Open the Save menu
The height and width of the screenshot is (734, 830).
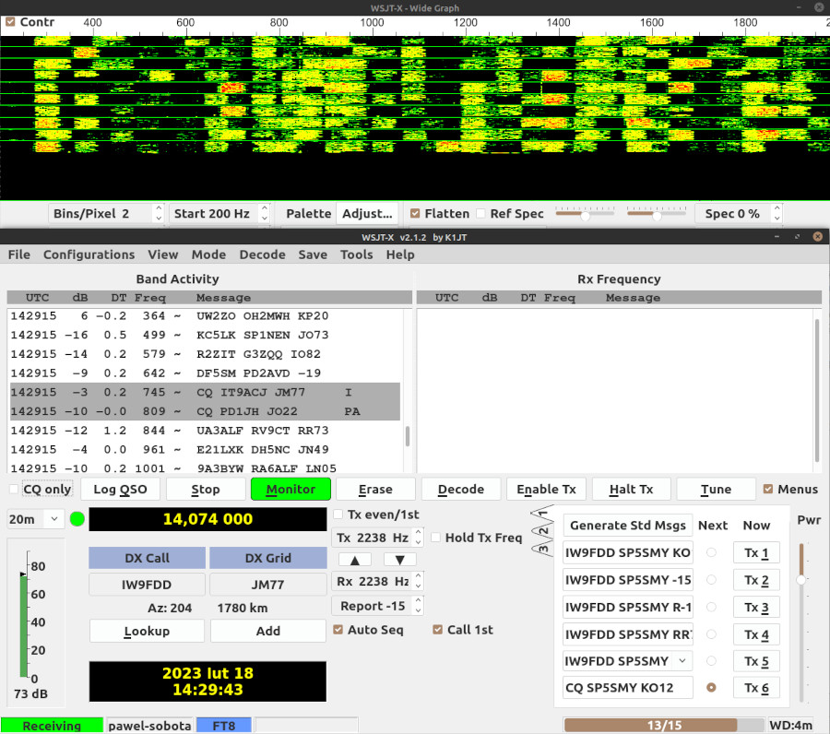313,255
